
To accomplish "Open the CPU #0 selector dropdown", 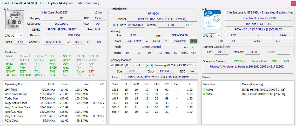I will click(x=14, y=35).
